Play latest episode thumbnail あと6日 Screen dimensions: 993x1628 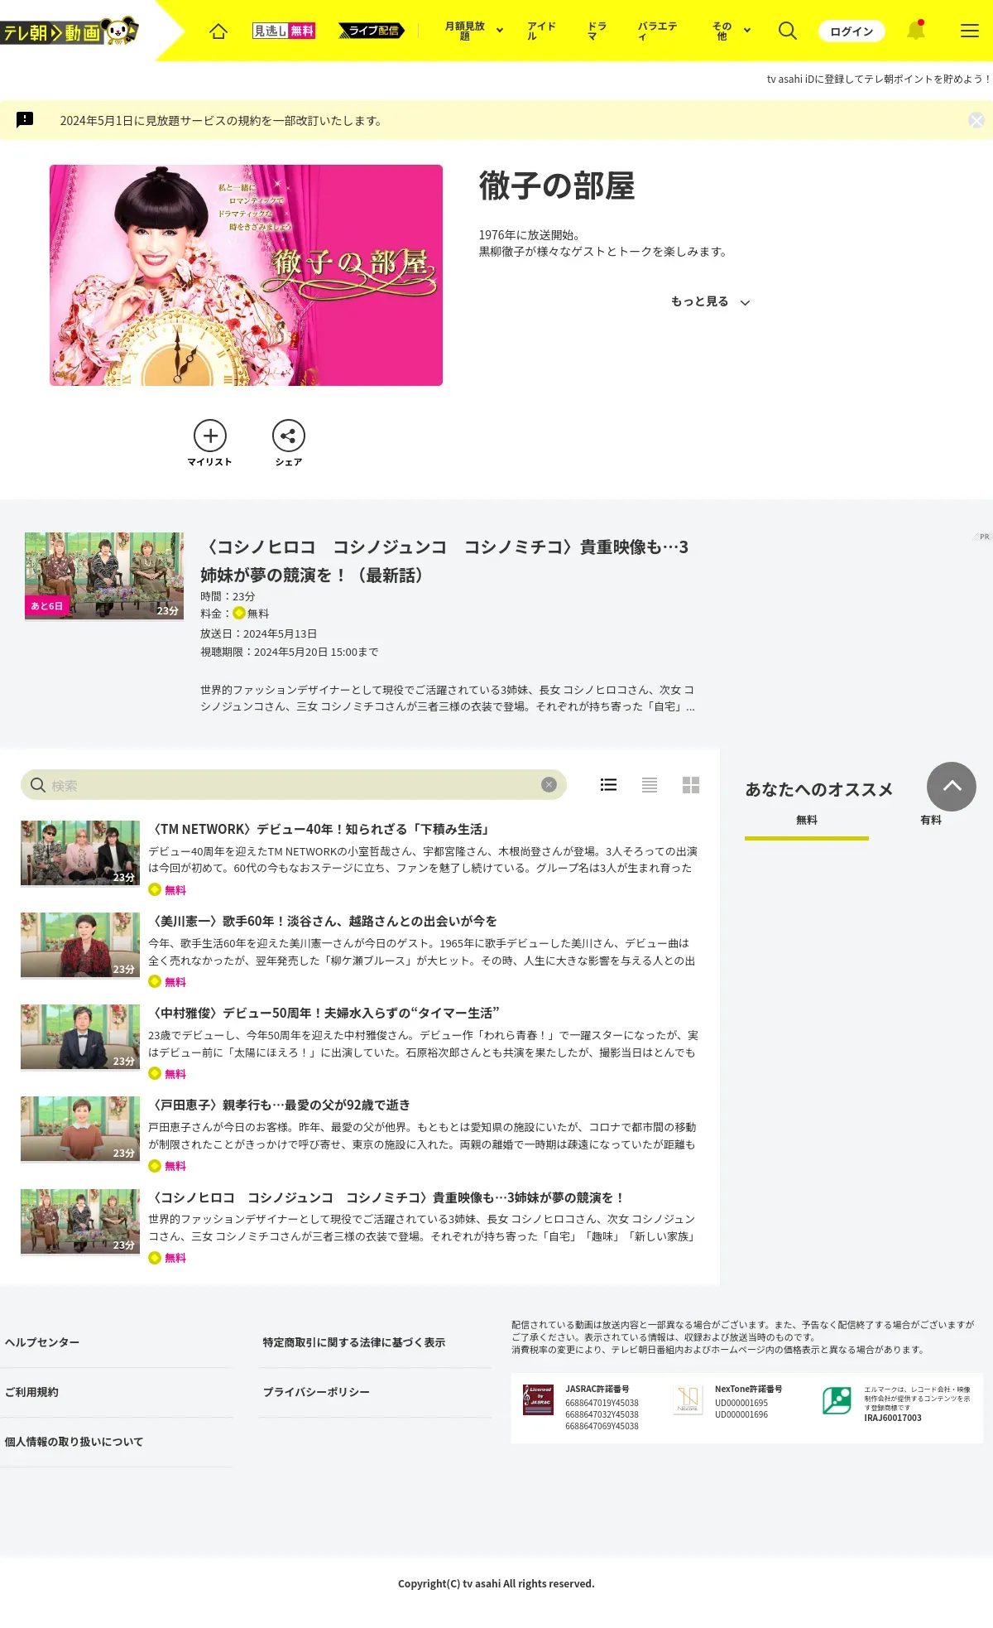click(x=104, y=576)
